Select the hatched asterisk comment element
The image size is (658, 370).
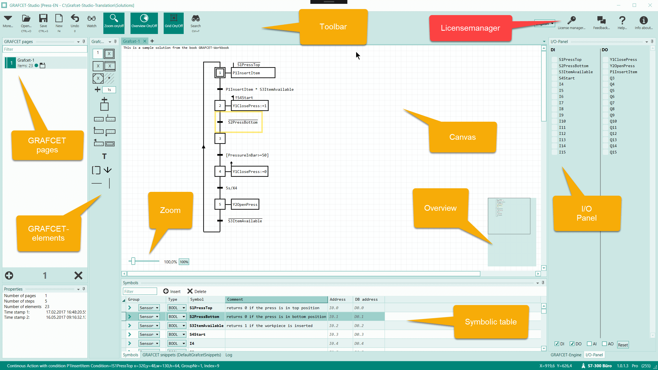(109, 78)
